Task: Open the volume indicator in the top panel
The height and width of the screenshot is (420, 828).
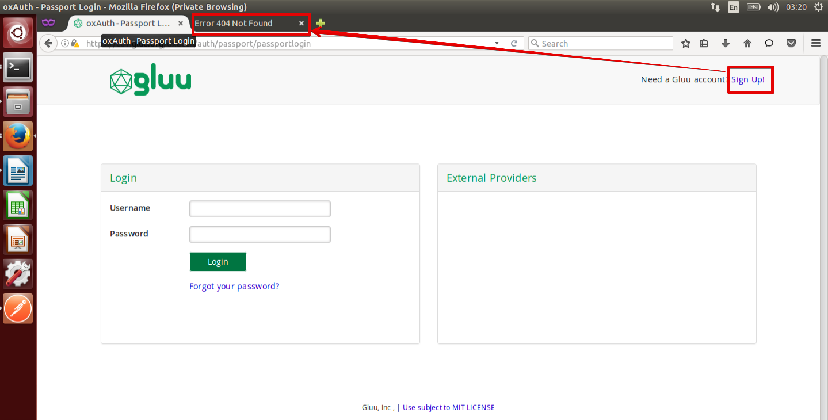Action: point(772,7)
